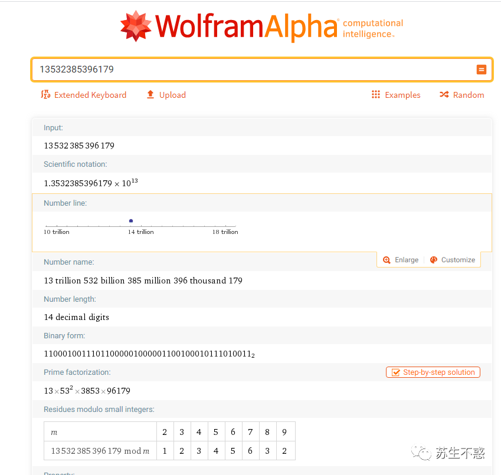
Task: Click the number line plot image
Action: coord(141,227)
